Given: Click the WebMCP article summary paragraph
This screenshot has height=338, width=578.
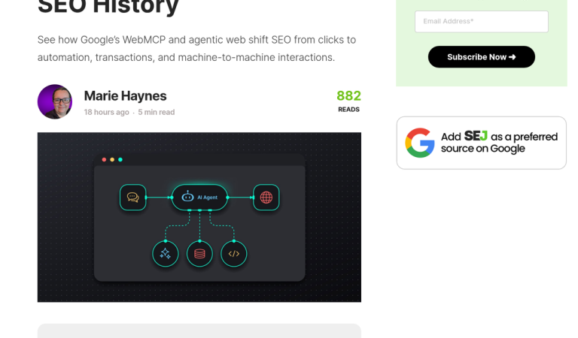Looking at the screenshot, I should (197, 49).
